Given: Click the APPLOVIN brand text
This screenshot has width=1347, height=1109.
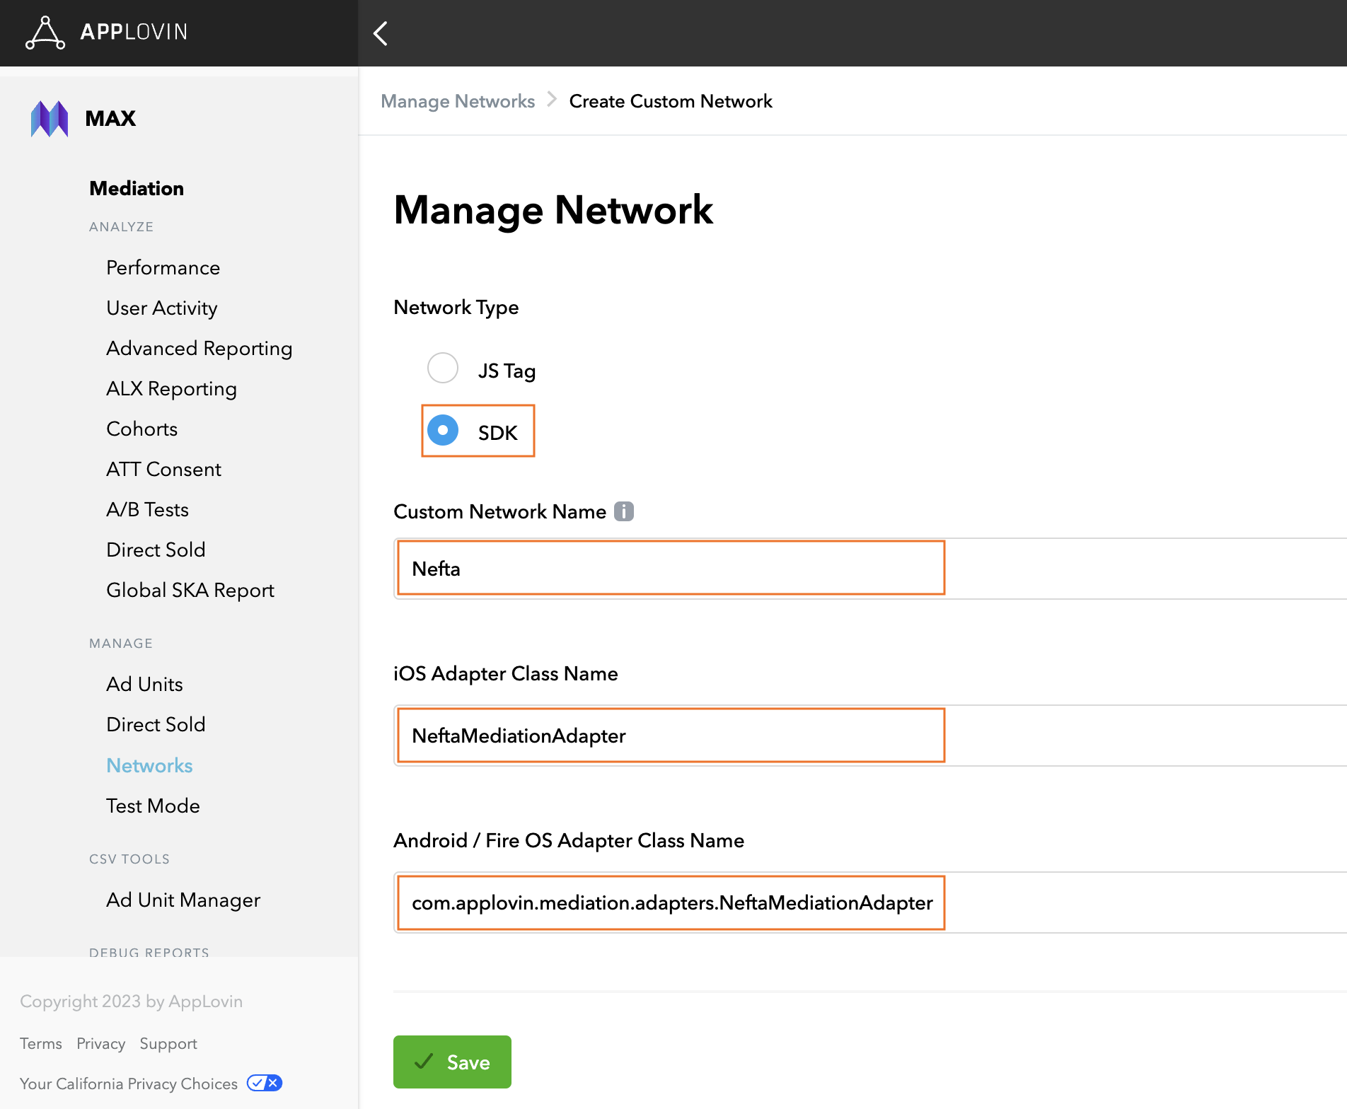Looking at the screenshot, I should tap(134, 32).
